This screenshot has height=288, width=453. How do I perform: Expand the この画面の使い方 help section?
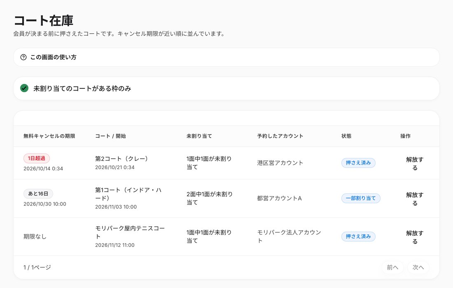226,57
